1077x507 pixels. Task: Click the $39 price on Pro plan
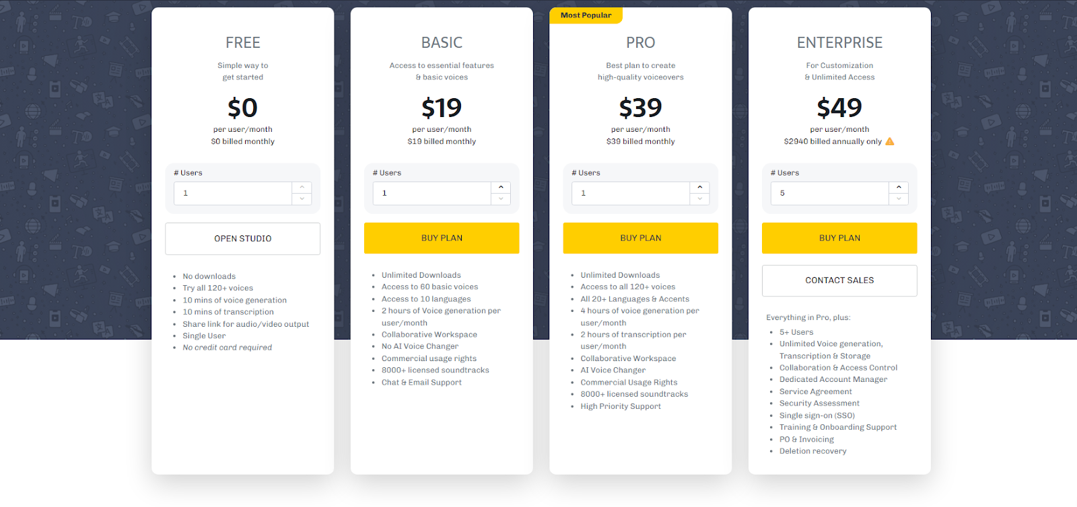[641, 108]
